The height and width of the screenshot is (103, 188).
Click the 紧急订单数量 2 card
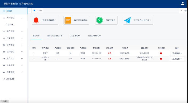tap(45, 20)
